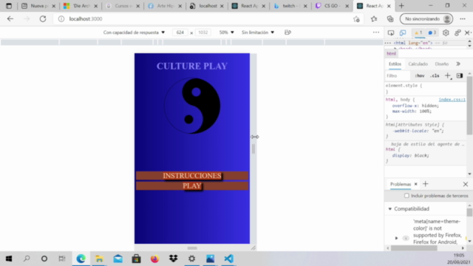Reload the localhost page
Viewport: 473px width, 266px height.
click(43, 18)
